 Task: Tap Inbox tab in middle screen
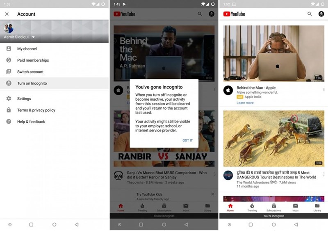(x=186, y=208)
